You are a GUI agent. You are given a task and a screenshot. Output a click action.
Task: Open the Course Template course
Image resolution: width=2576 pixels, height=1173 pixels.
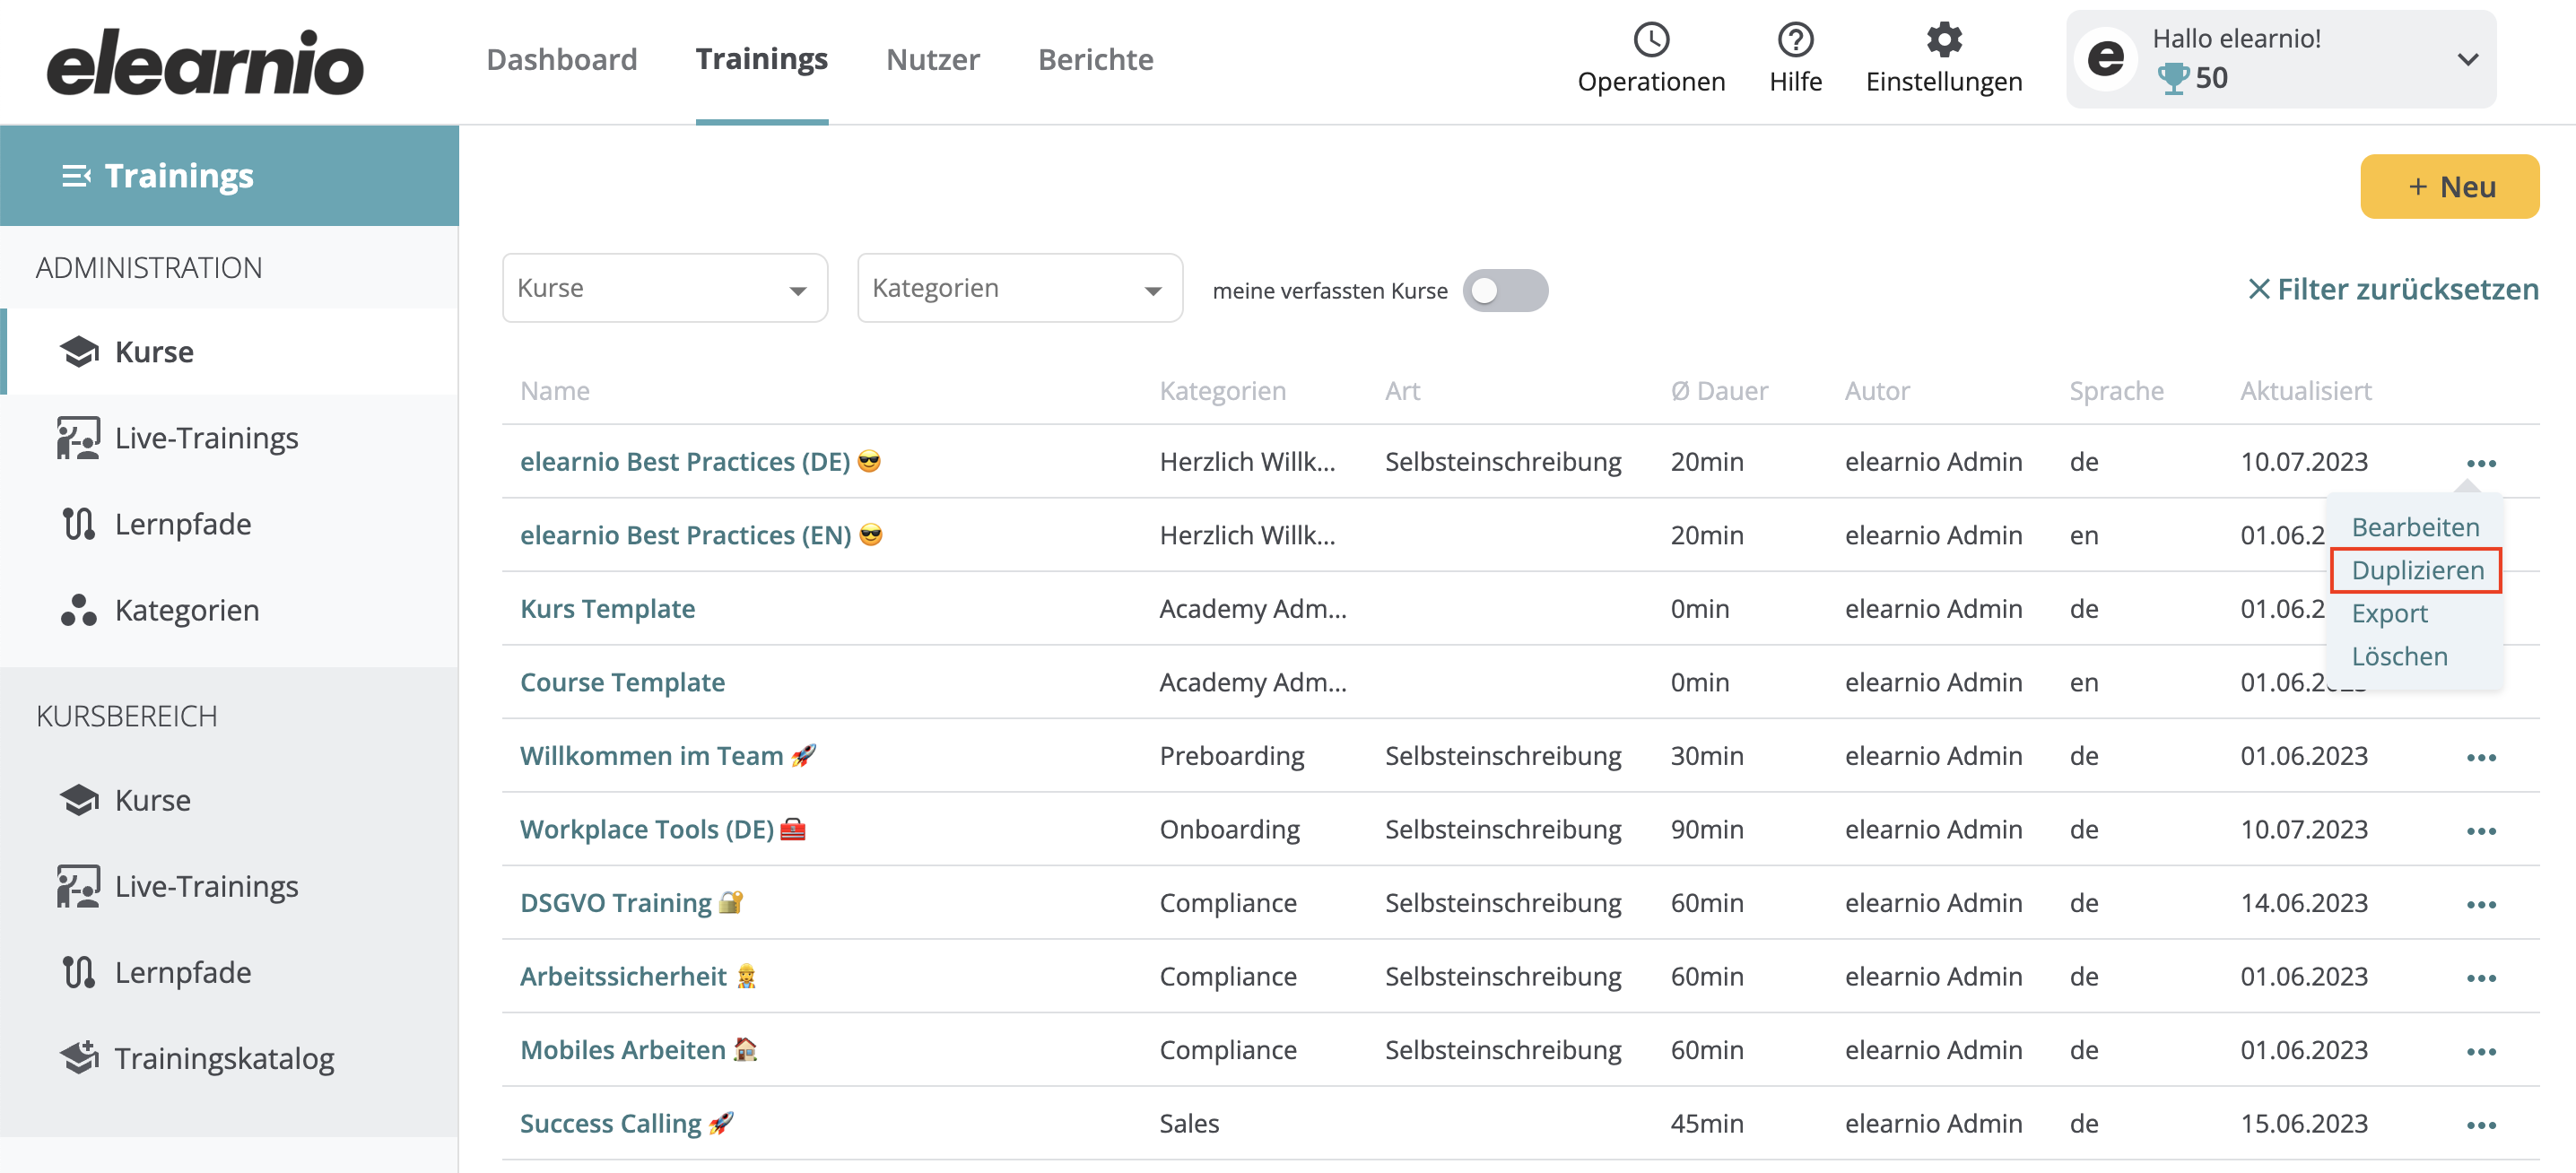[622, 682]
